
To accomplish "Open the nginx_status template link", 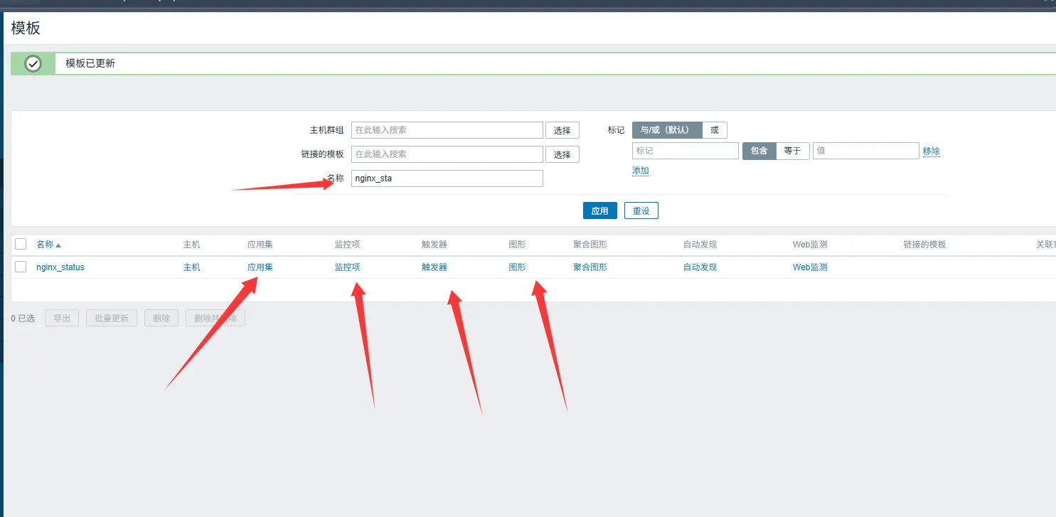I will tap(60, 267).
